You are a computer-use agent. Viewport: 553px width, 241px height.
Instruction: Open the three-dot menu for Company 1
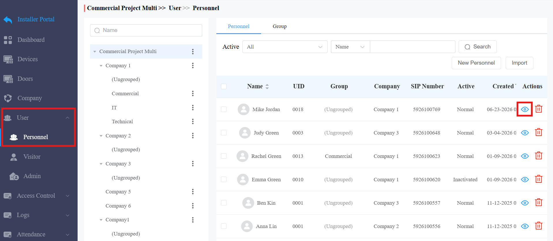click(x=193, y=66)
